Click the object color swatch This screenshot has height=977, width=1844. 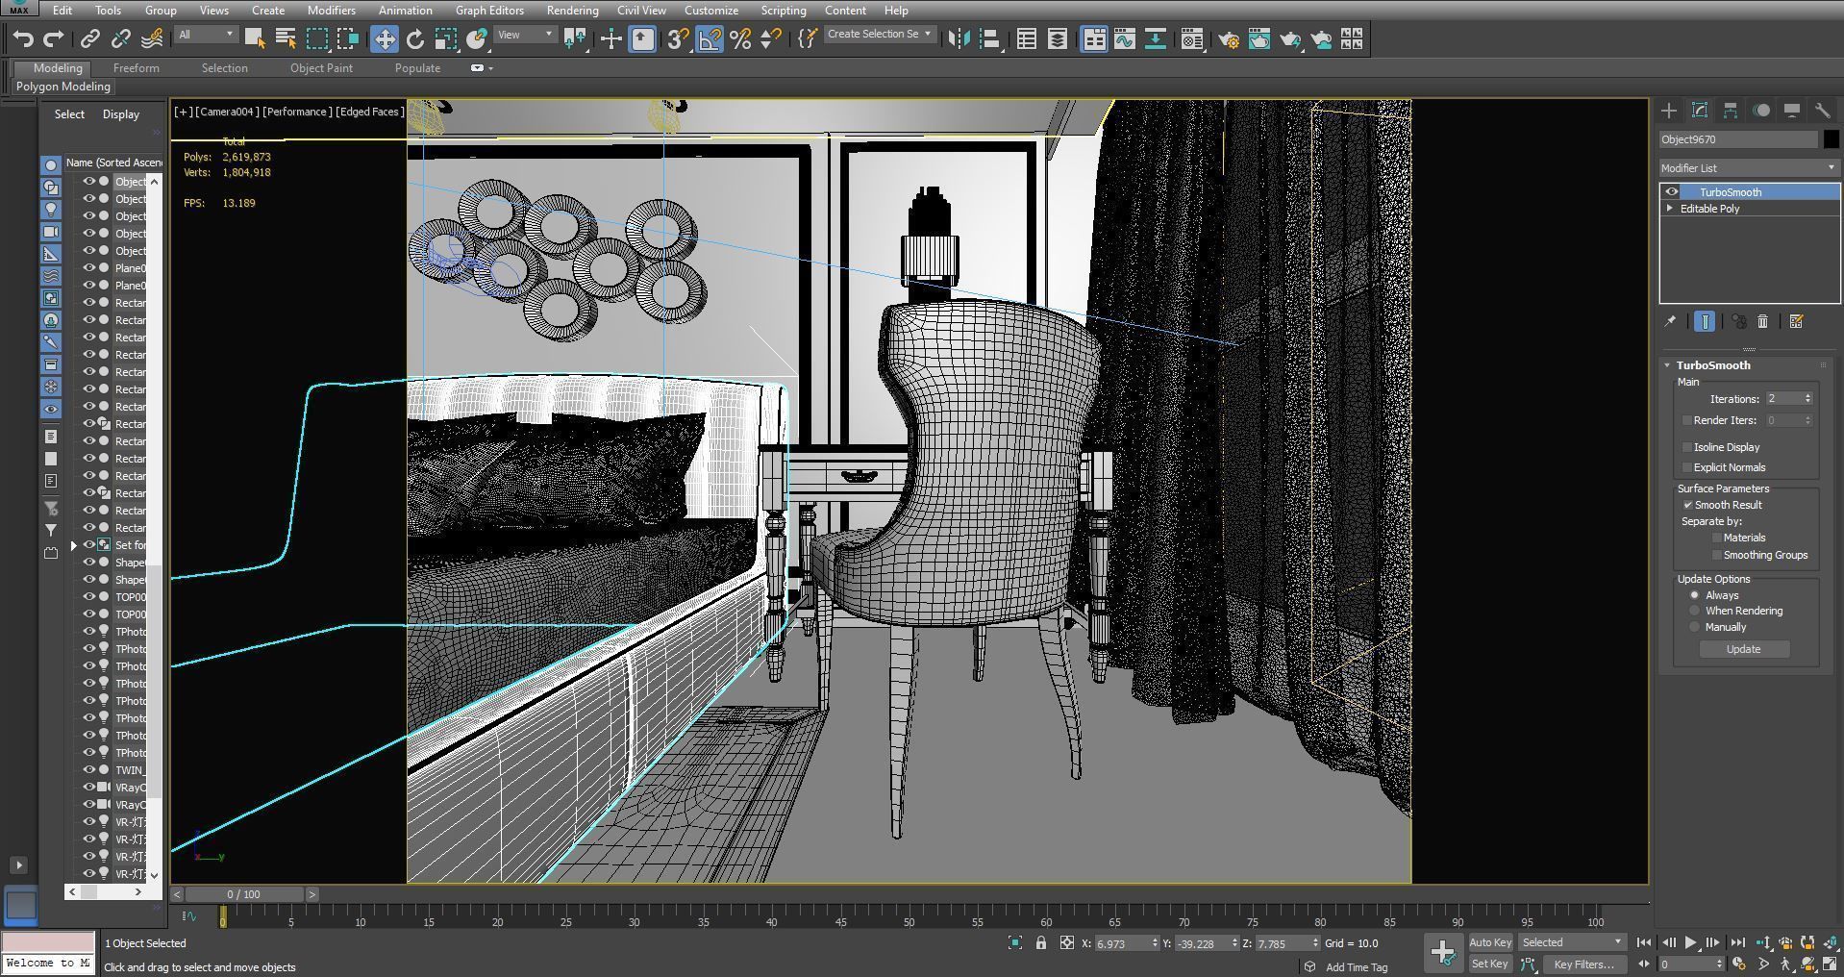tap(1832, 139)
